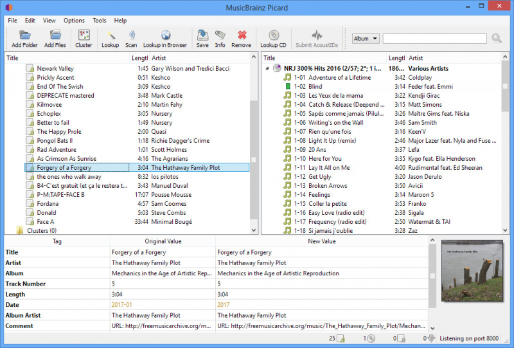Screen dimensions: 514x348
Task: Sort left pane by Title column header
Action: pos(67,58)
